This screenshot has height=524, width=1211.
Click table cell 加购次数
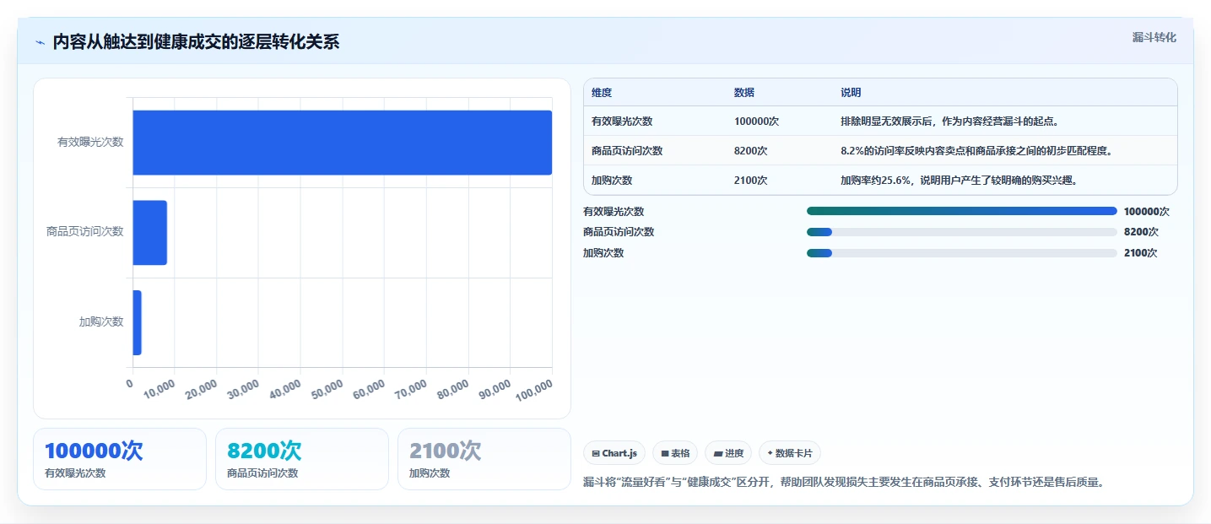pos(612,181)
